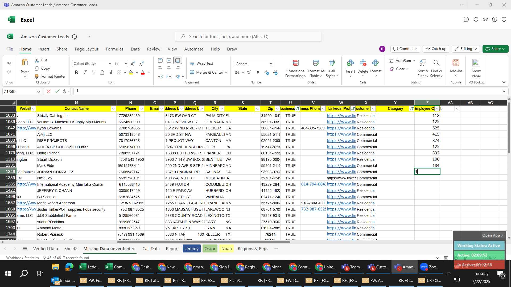Click the Insert Function fx icon
The width and height of the screenshot is (511, 287).
pyautogui.click(x=64, y=91)
